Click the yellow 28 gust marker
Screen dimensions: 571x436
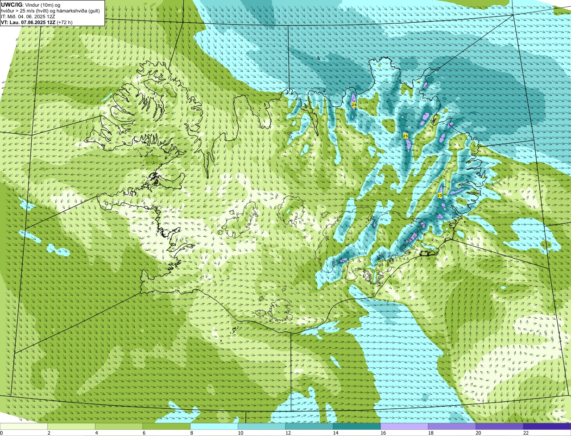click(354, 104)
